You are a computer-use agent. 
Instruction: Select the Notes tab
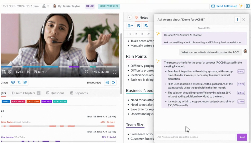click(x=141, y=18)
